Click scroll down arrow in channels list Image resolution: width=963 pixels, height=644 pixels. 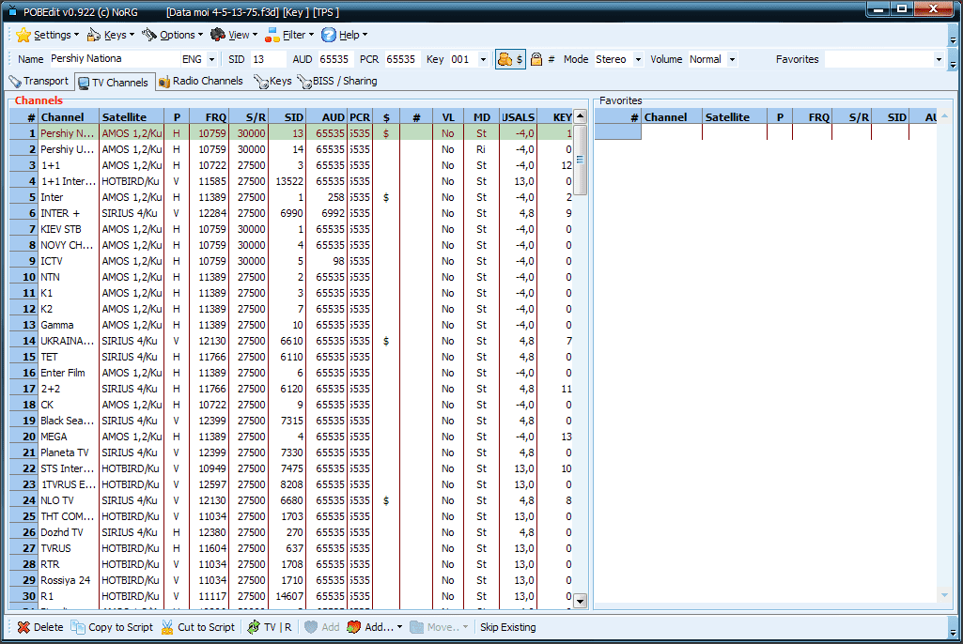click(581, 601)
